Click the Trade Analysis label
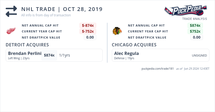The height and width of the screenshot is (112, 215). coord(195,19)
